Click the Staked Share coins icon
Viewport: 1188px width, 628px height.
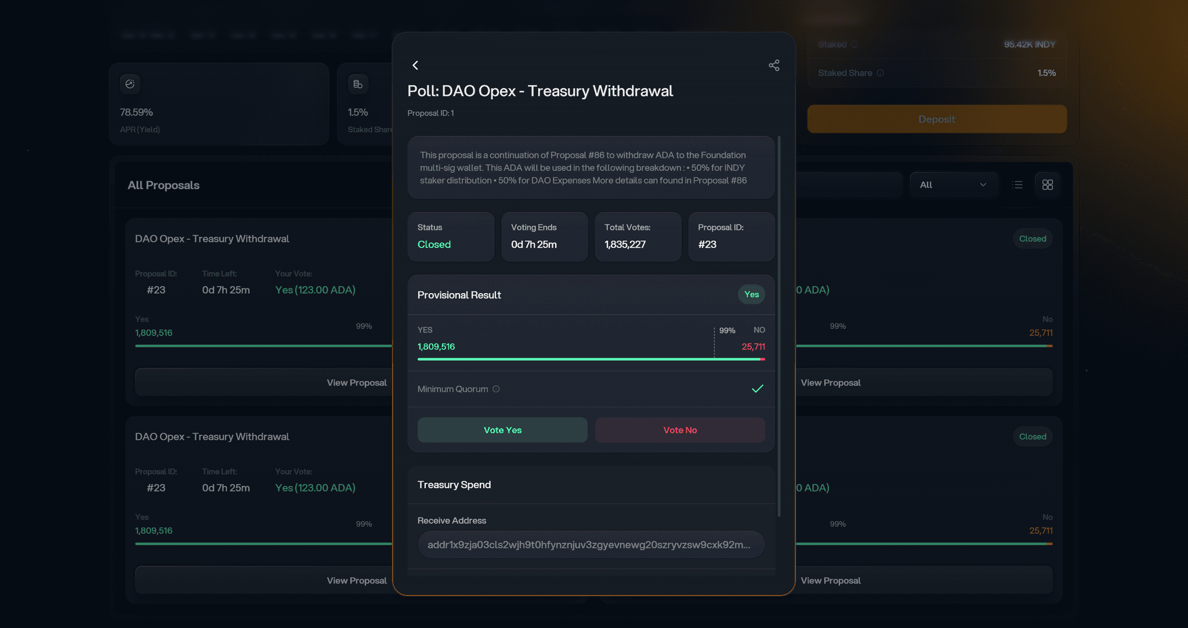pyautogui.click(x=358, y=84)
